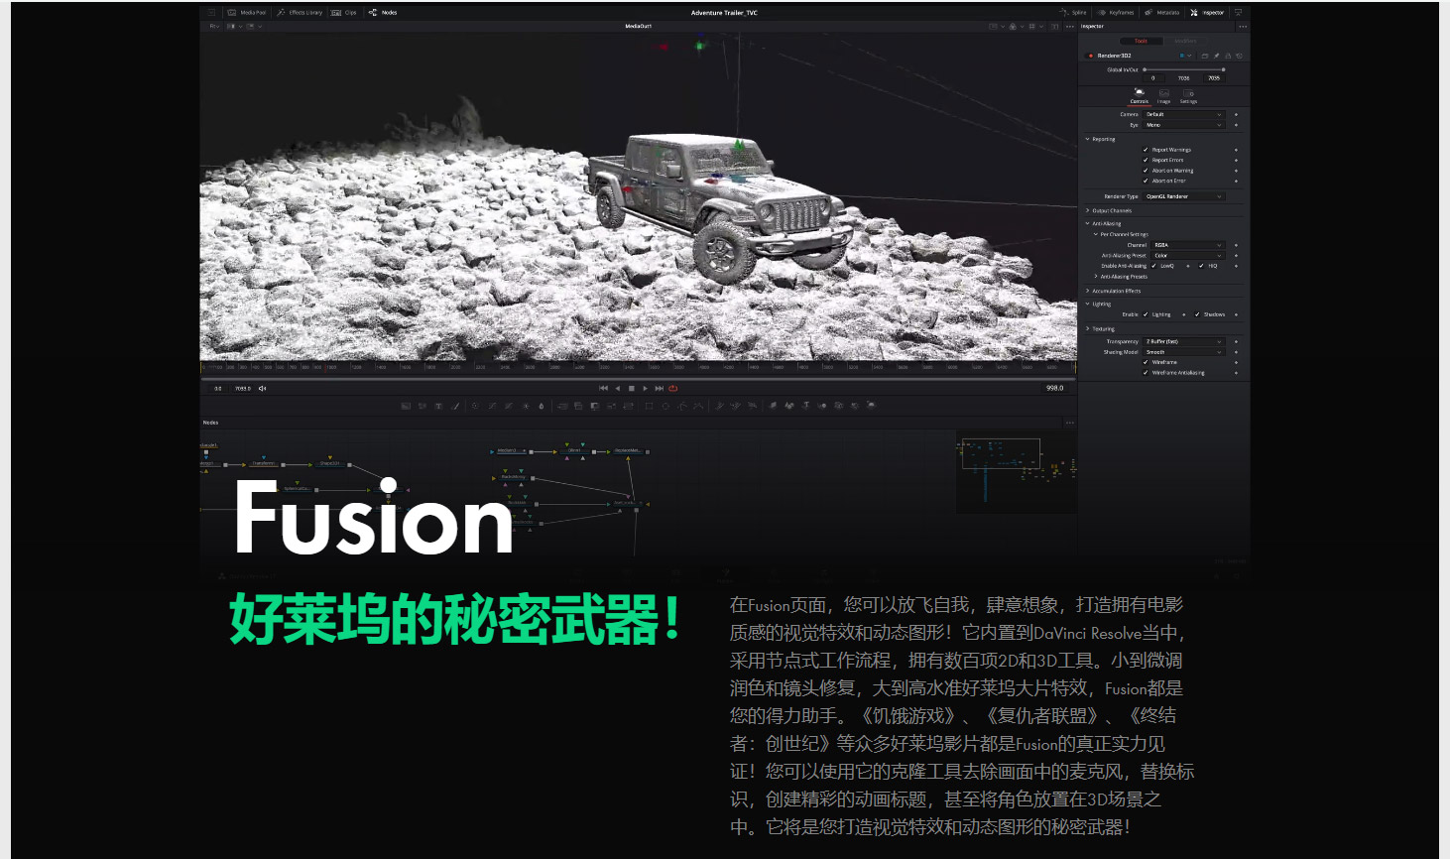Jump to first frame transport button

(603, 389)
